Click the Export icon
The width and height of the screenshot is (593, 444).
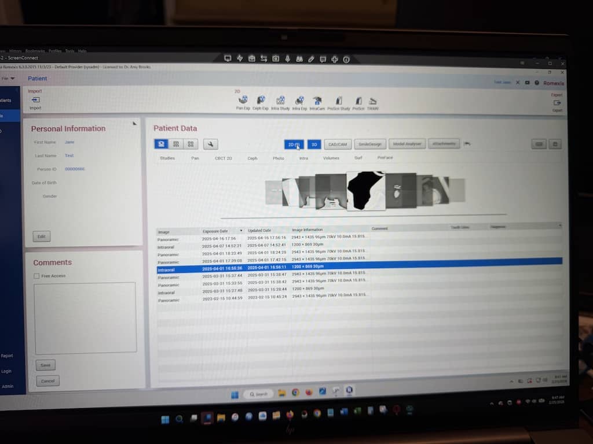click(557, 102)
